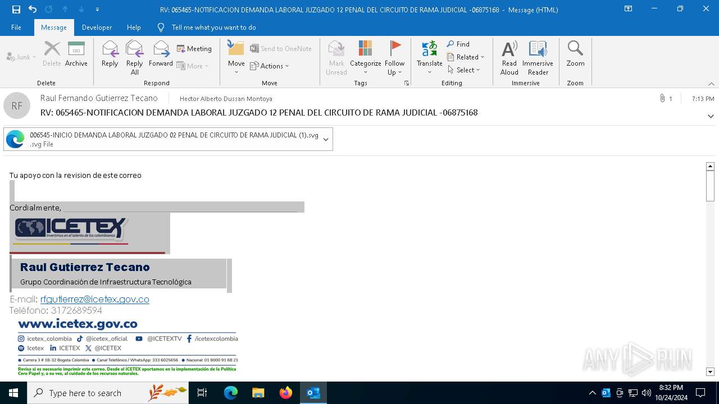This screenshot has height=404, width=719.
Task: Click the vertical scrollbar thumb
Action: click(710, 186)
